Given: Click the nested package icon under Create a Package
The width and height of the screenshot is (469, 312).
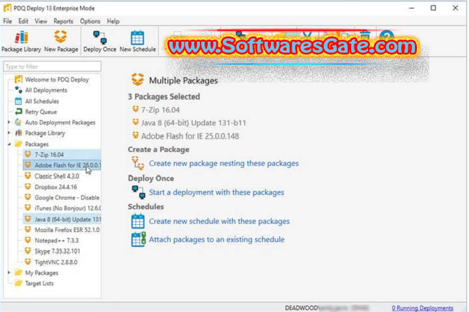Looking at the screenshot, I should [x=138, y=163].
